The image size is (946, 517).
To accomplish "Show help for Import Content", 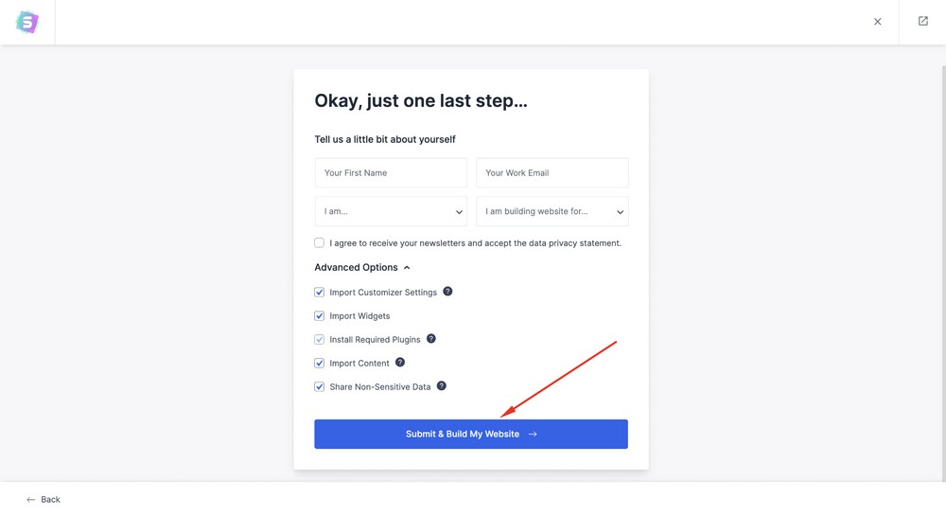I will click(400, 362).
